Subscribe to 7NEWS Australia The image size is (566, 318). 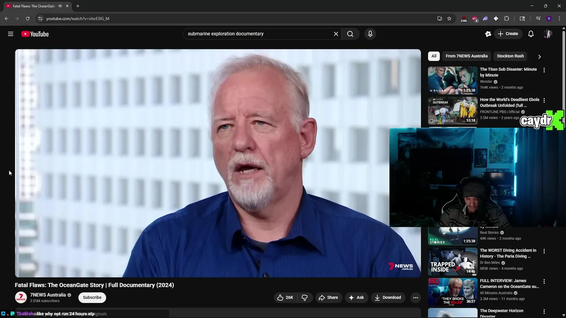pos(92,298)
